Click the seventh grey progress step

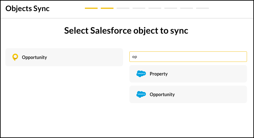click(187, 8)
